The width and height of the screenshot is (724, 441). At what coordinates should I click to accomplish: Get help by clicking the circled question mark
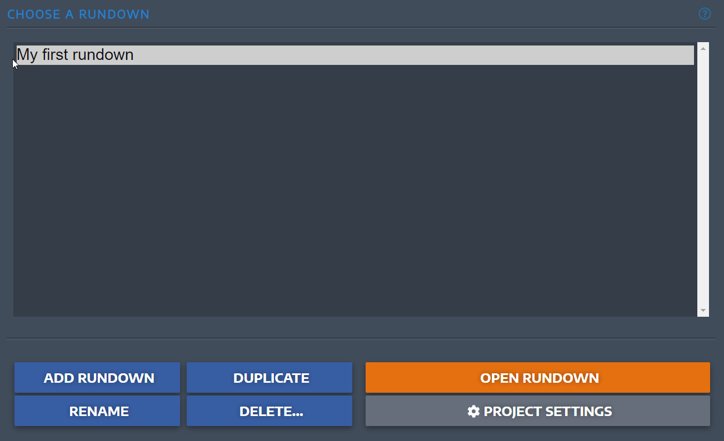point(705,14)
